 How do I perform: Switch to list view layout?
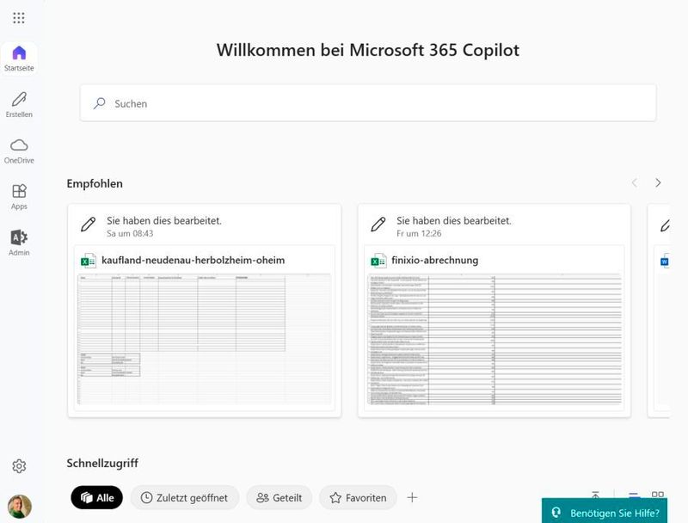[634, 496]
